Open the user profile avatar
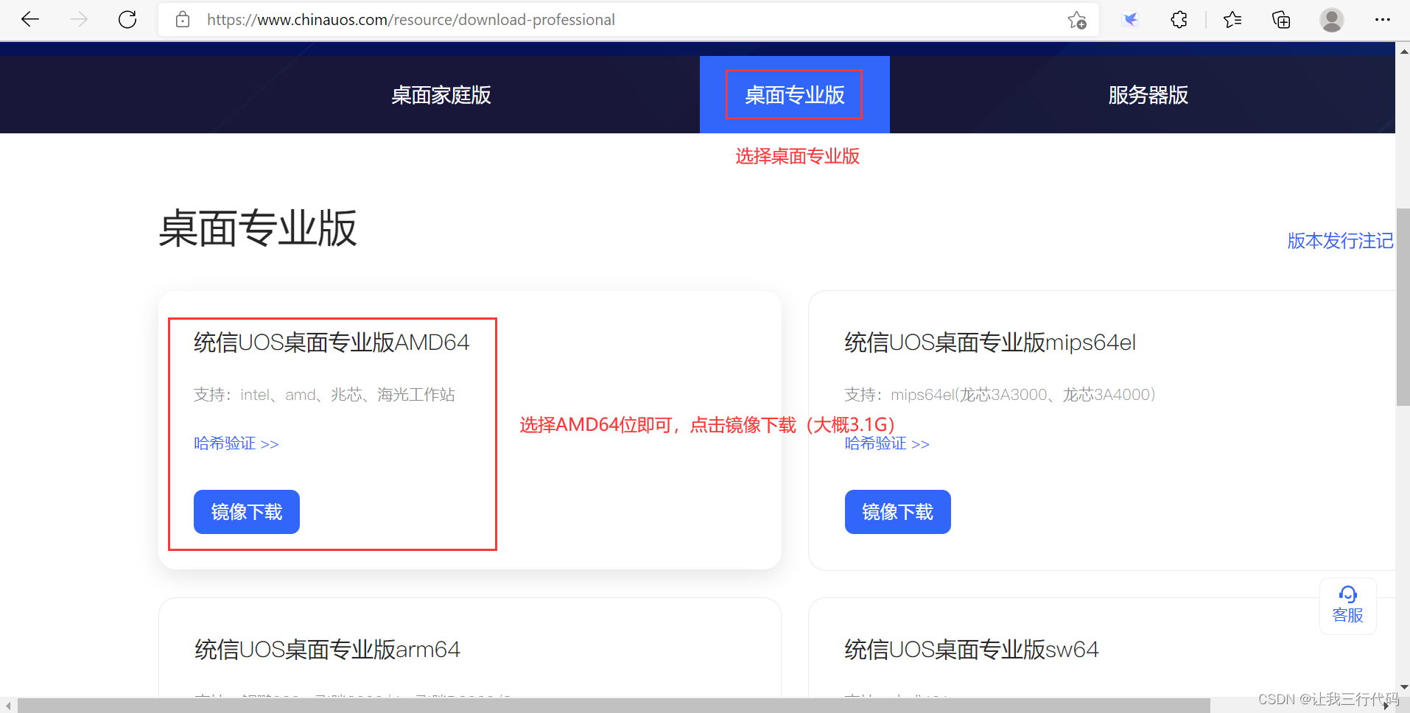The height and width of the screenshot is (713, 1410). (x=1331, y=20)
